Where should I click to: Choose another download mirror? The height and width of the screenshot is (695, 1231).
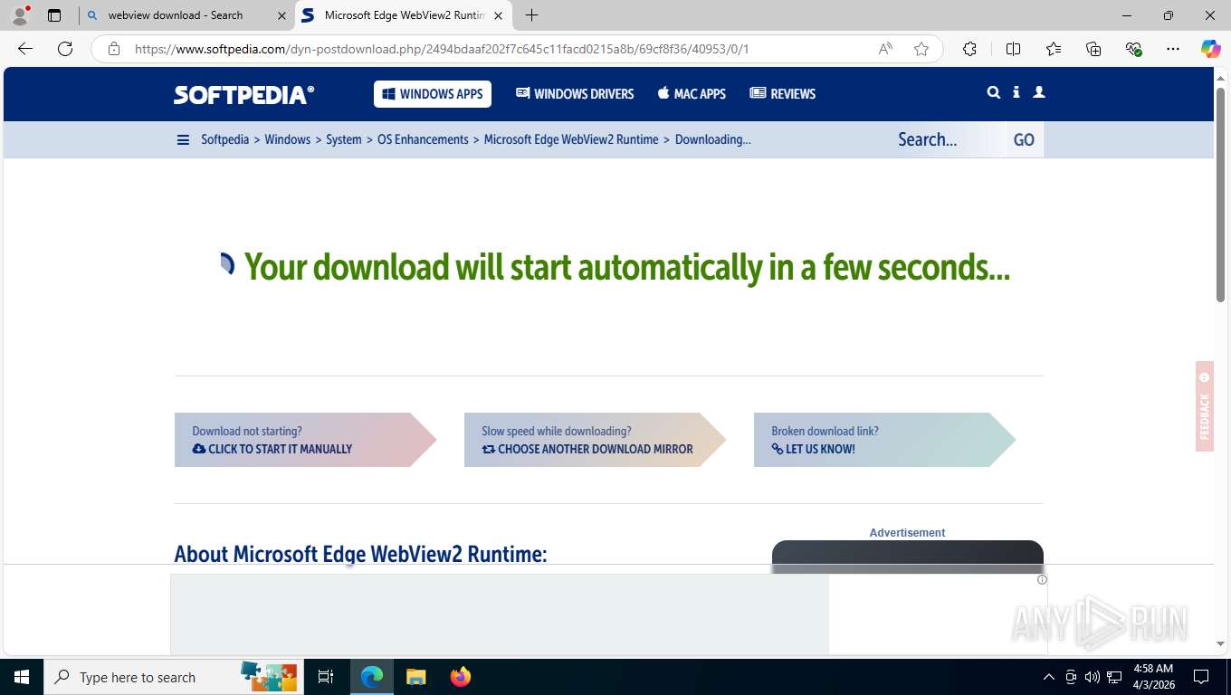(595, 440)
